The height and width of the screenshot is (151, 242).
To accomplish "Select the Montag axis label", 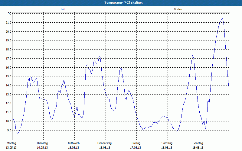I will [11, 143].
